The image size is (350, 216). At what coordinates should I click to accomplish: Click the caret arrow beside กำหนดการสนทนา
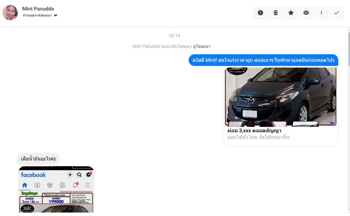[56, 16]
